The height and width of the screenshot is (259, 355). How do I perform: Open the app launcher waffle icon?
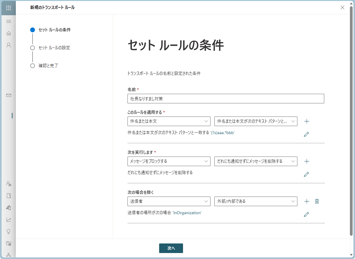coord(9,8)
